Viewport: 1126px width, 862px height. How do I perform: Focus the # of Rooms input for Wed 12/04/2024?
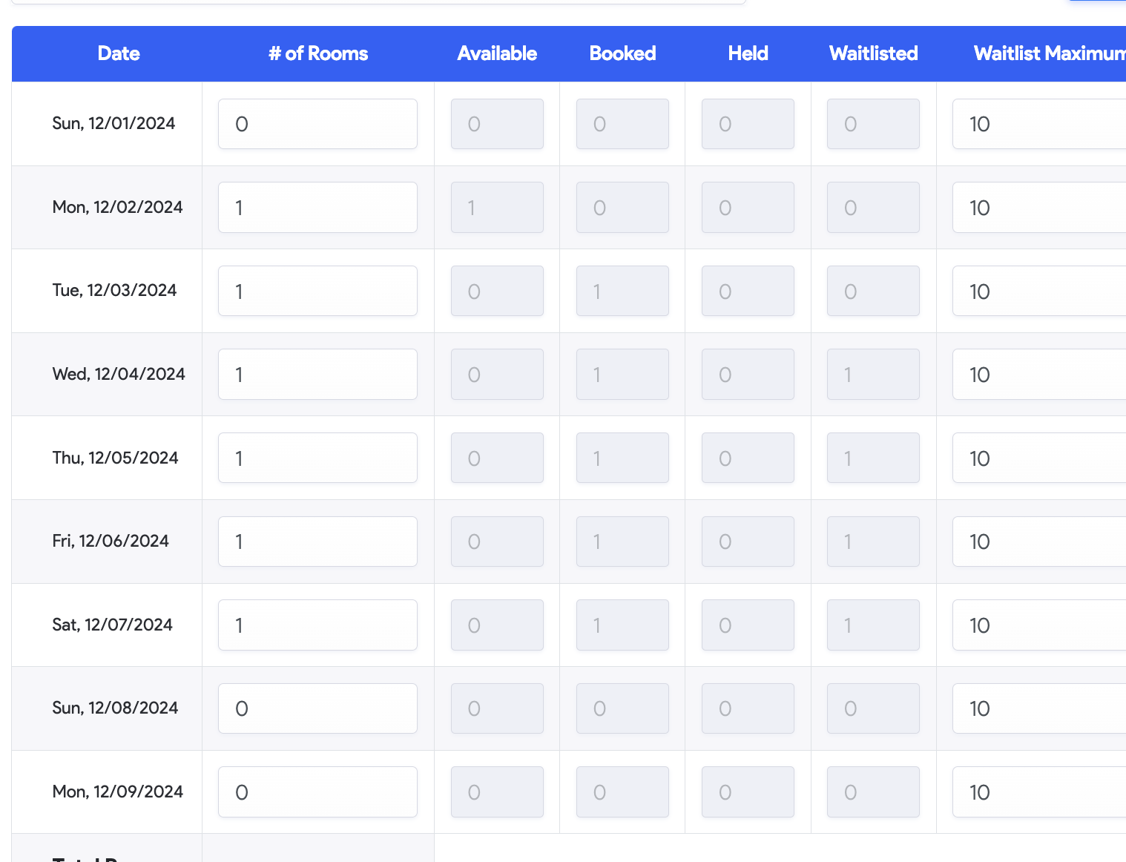coord(317,374)
